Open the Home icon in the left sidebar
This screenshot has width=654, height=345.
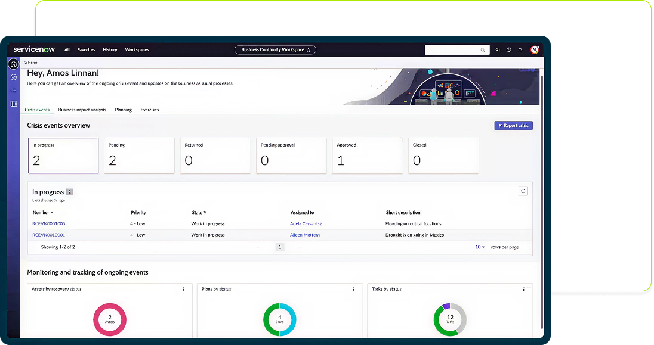pyautogui.click(x=14, y=64)
